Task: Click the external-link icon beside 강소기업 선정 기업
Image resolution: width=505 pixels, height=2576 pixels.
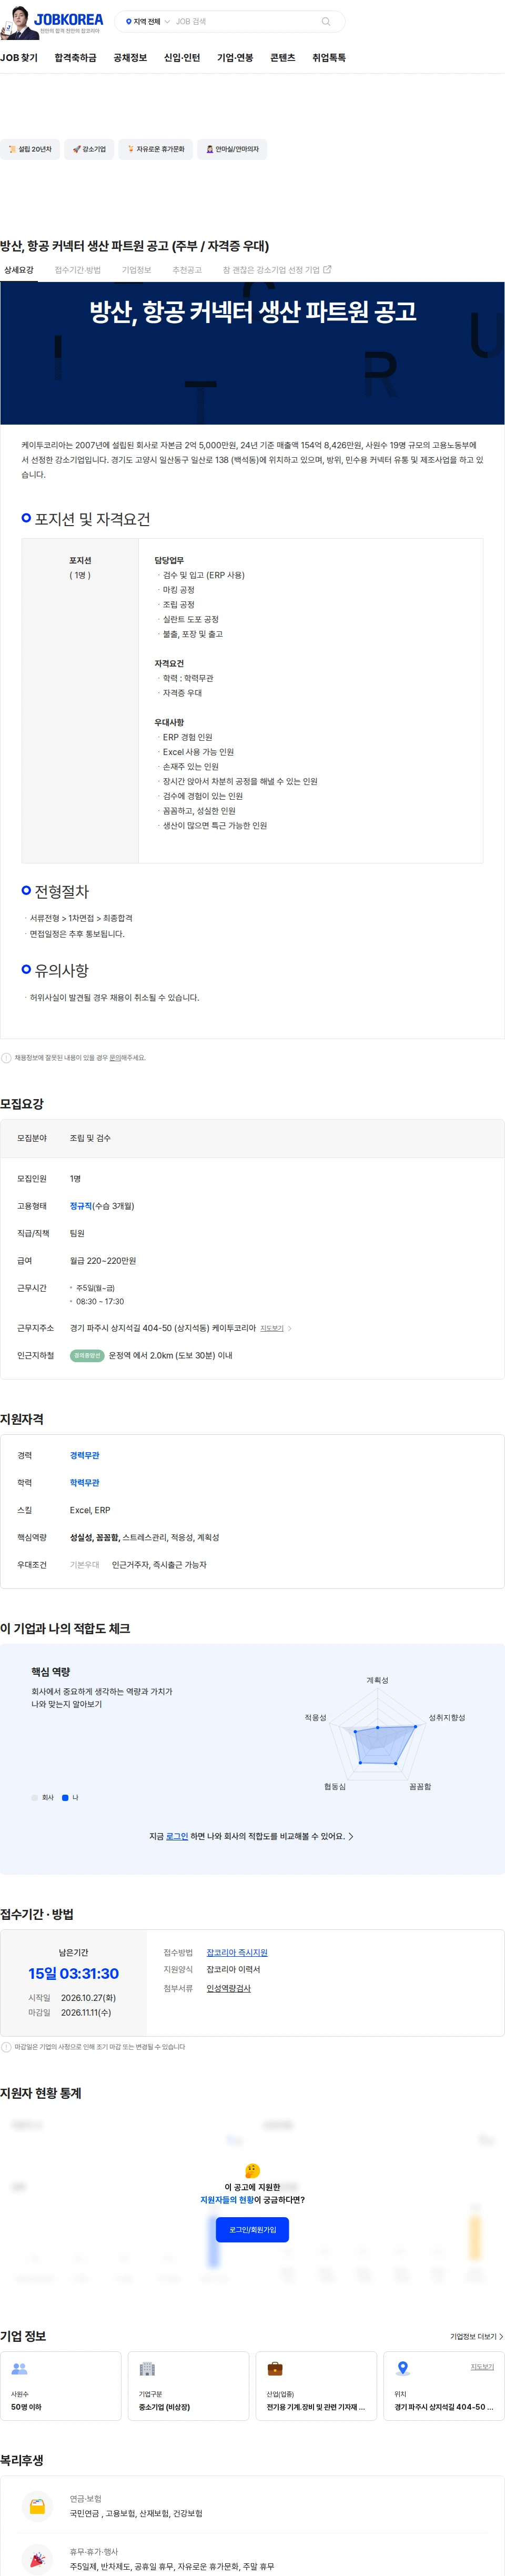Action: point(327,269)
